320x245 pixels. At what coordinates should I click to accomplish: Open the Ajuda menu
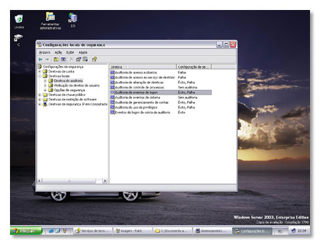click(x=83, y=53)
